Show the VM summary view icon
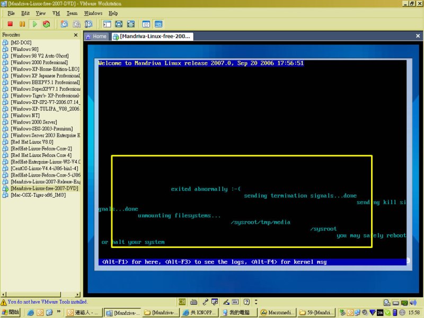The height and width of the screenshot is (318, 424). 146,24
